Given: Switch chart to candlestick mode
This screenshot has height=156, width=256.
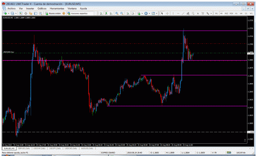Looking at the screenshot, I should (106, 14).
